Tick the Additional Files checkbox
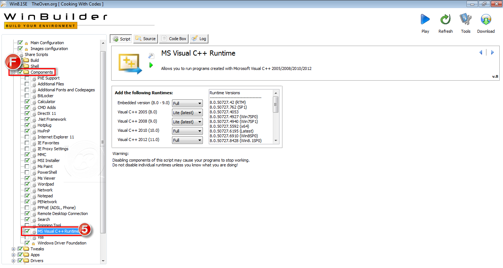Screen dimensions: 503x268 pyautogui.click(x=27, y=84)
